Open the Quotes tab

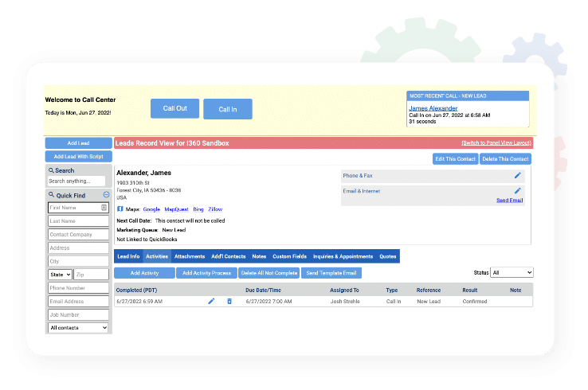[388, 256]
